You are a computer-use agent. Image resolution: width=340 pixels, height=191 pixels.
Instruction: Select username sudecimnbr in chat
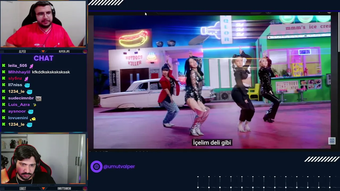click(x=21, y=98)
